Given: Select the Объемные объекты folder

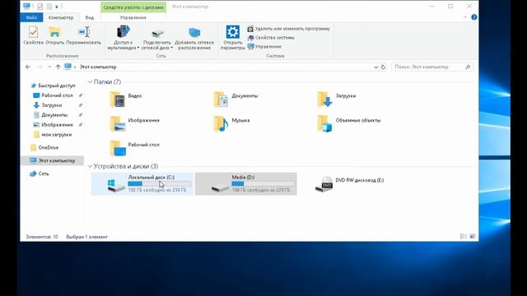Looking at the screenshot, I should (x=349, y=123).
